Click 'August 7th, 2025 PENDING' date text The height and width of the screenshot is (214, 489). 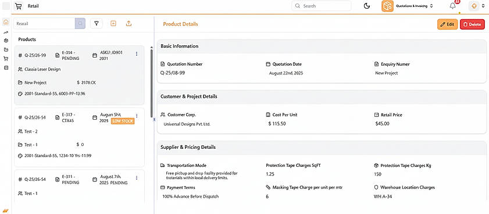tap(114, 180)
